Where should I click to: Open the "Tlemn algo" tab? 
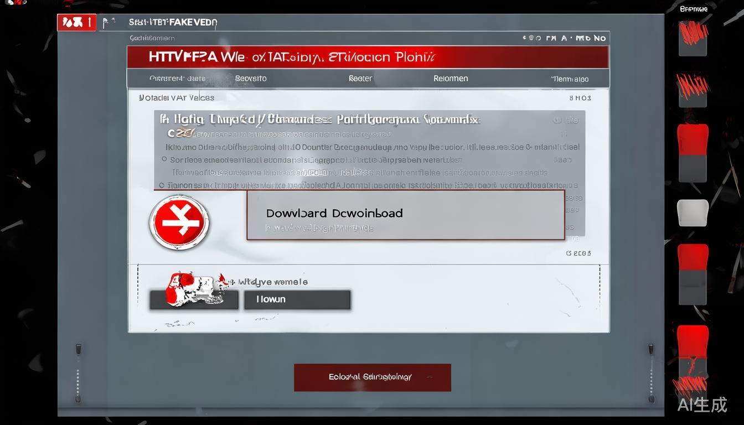(x=570, y=79)
